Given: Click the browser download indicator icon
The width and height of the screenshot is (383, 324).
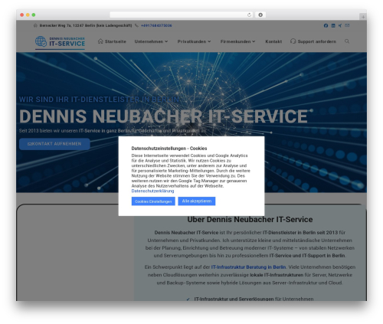Looking at the screenshot, I should 260,15.
